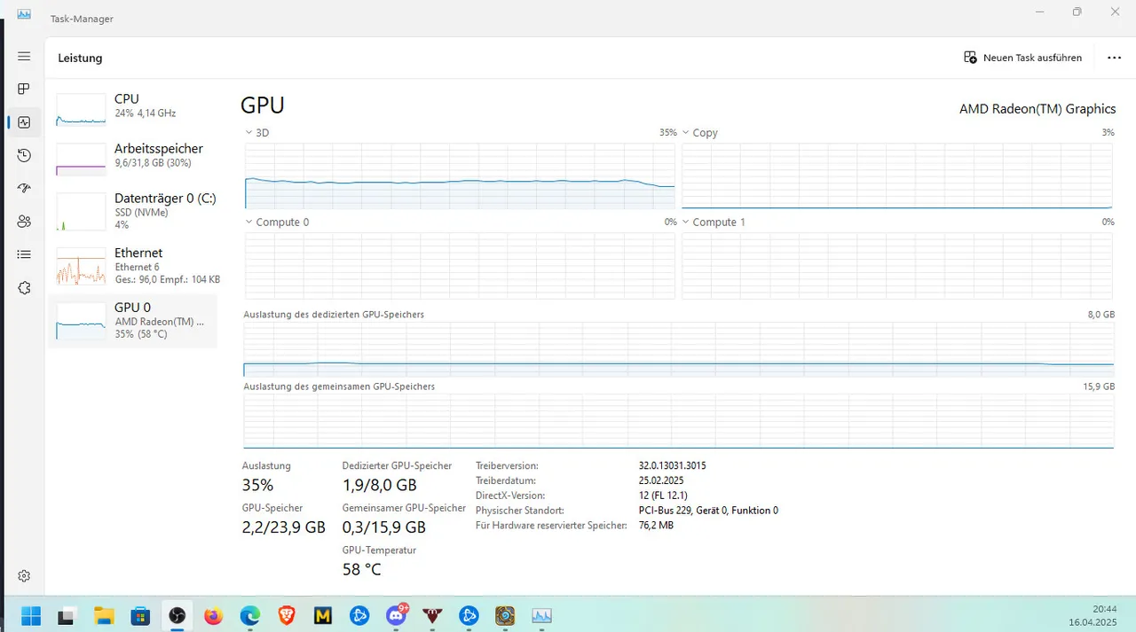Open the Services puzzle-piece sidebar icon
The height and width of the screenshot is (632, 1136).
click(24, 288)
